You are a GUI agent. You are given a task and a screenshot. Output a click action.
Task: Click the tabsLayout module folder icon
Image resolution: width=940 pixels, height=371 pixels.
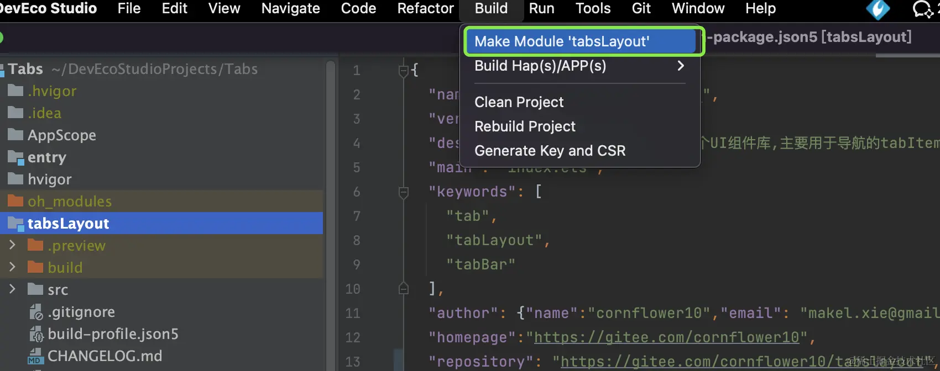[x=15, y=224]
